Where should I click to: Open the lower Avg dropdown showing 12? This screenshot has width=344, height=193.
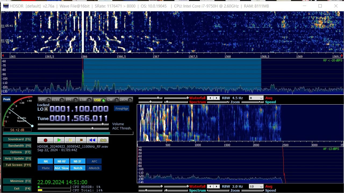click(256, 186)
